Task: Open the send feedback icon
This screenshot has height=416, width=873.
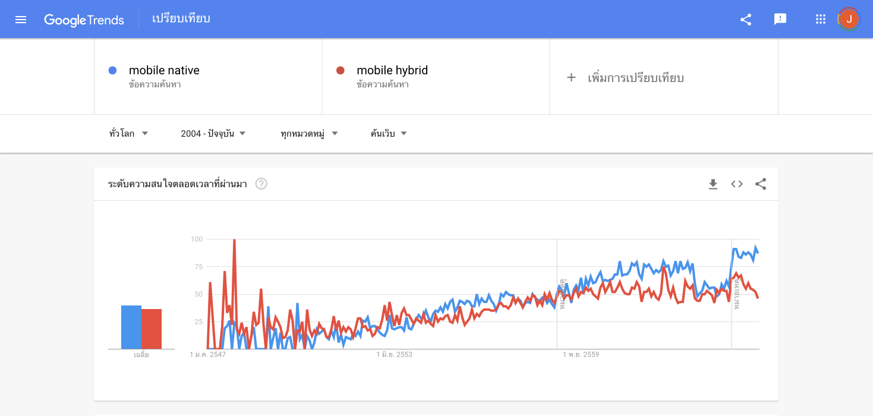Action: coord(780,20)
